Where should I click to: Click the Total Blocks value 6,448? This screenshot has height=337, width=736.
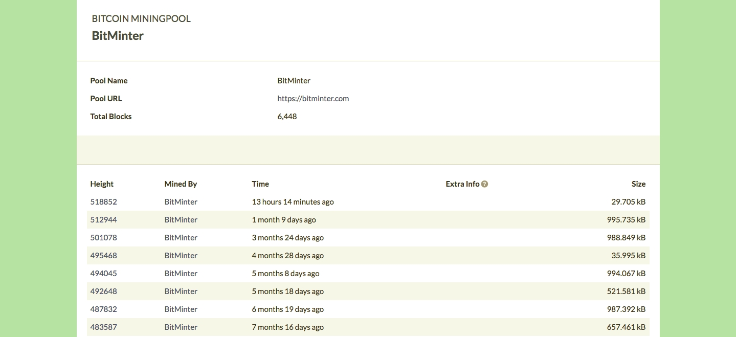click(287, 117)
